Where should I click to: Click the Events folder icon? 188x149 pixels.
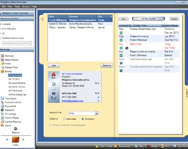[x=2, y=71]
